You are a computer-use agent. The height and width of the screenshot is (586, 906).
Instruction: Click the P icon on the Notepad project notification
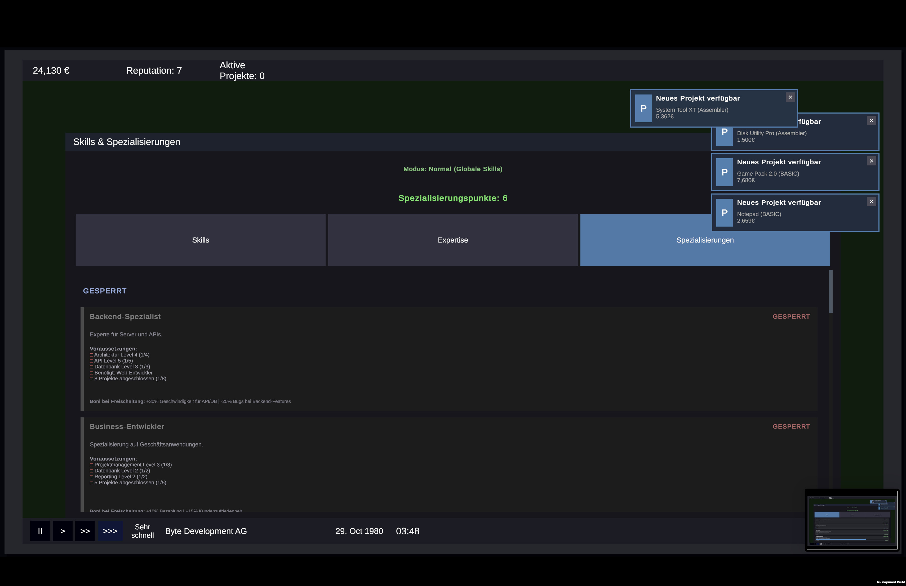[725, 213]
